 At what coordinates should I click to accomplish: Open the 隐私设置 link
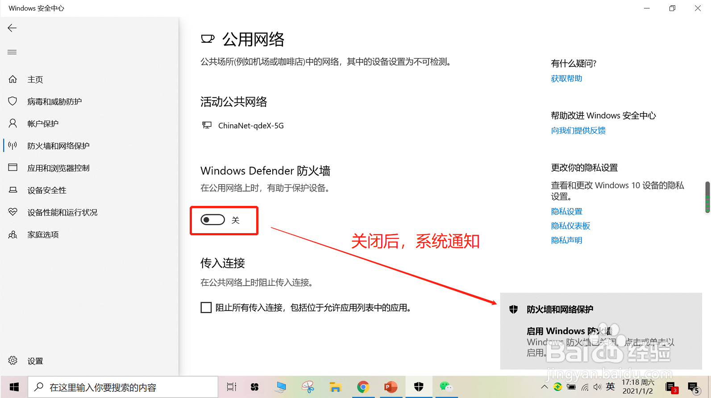566,211
